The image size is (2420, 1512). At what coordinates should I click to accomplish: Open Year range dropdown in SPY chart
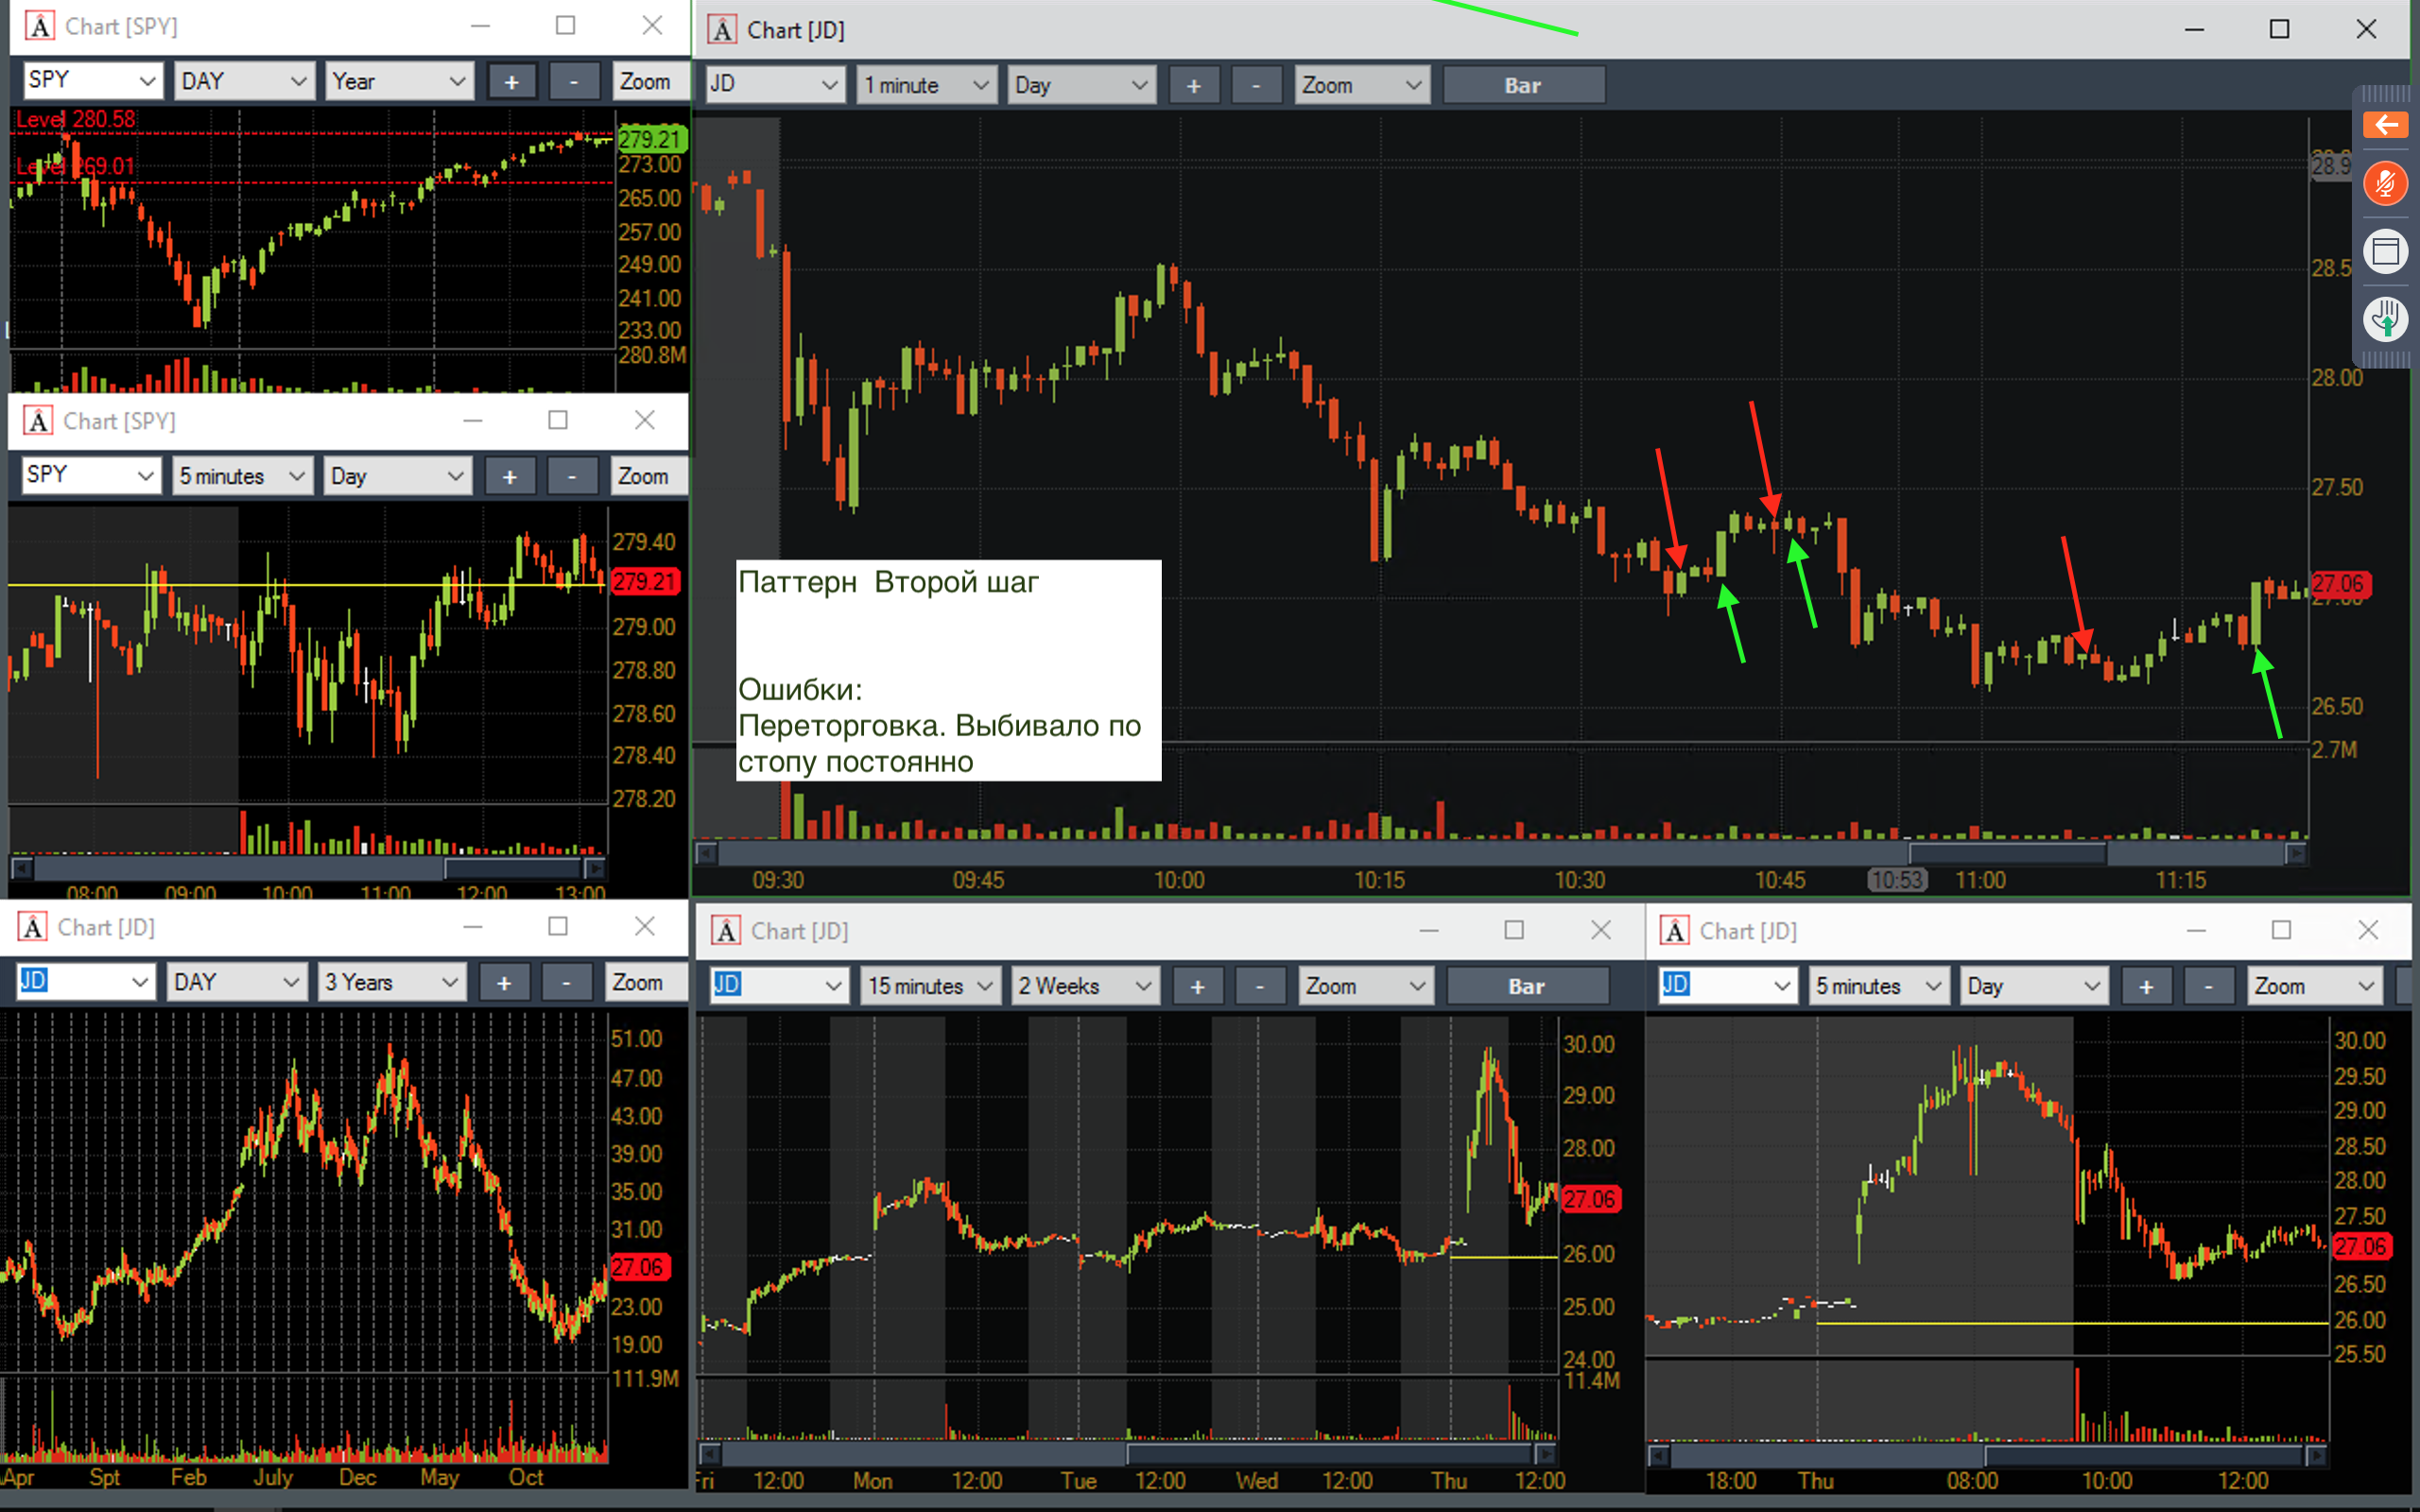point(398,81)
